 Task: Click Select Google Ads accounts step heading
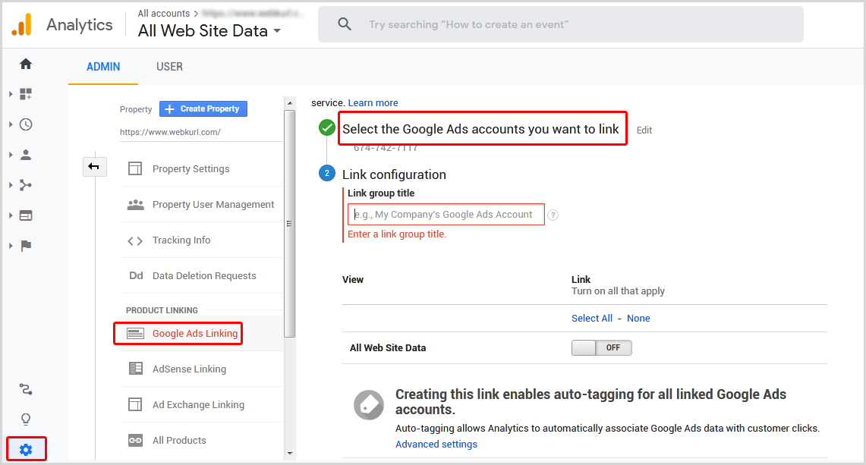[x=480, y=129]
